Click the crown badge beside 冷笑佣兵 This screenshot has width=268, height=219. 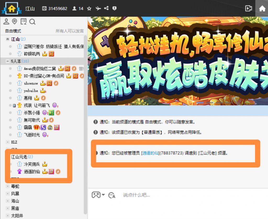[x=44, y=164]
